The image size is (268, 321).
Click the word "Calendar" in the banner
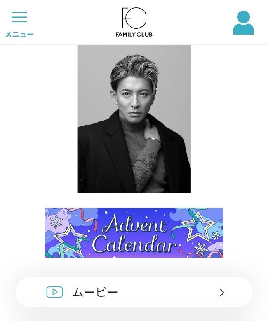coord(134,244)
